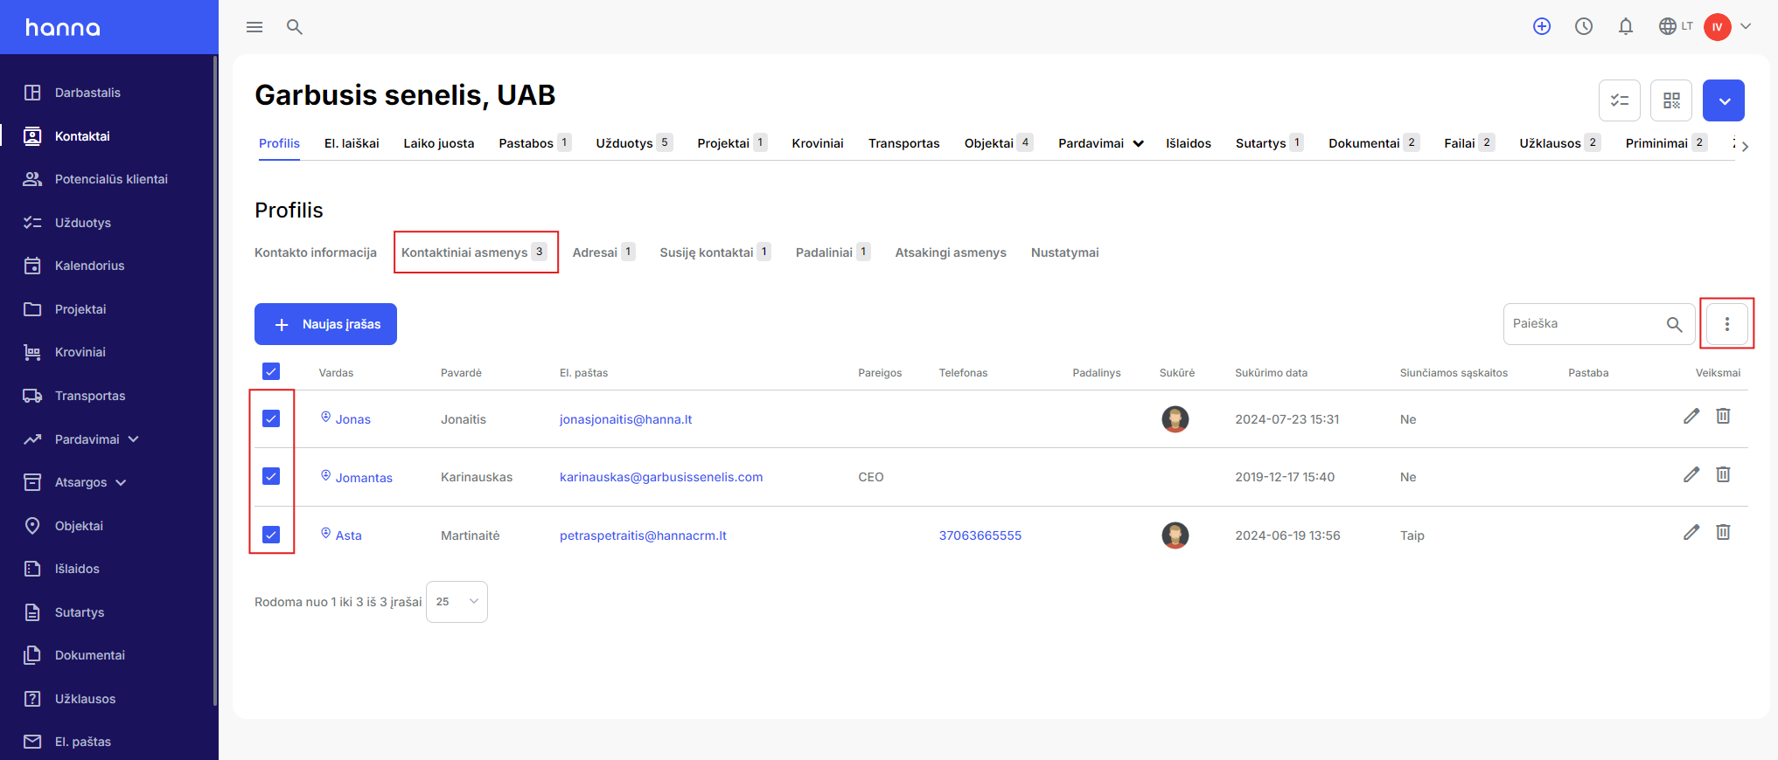
Task: Toggle the select-all checkbox in table header
Action: point(271,371)
